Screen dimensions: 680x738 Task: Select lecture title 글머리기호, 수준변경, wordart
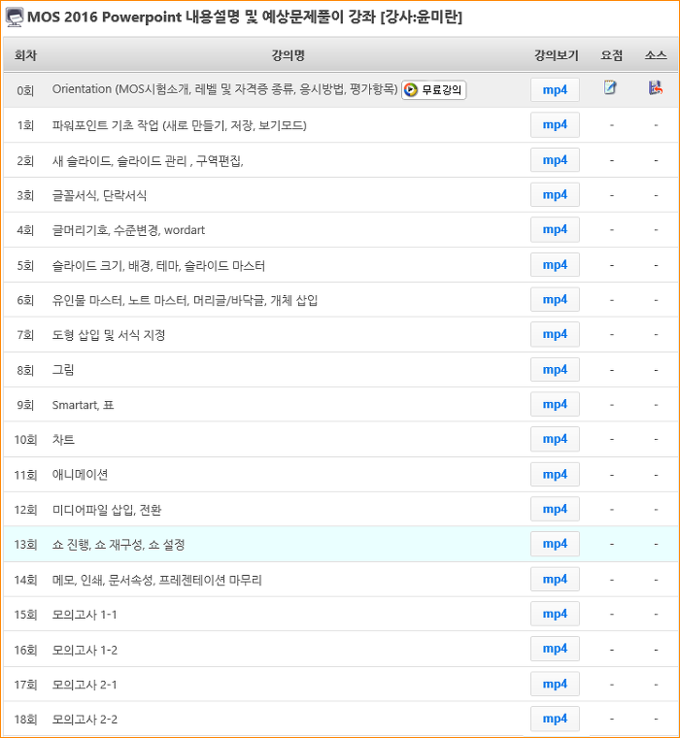pyautogui.click(x=128, y=230)
